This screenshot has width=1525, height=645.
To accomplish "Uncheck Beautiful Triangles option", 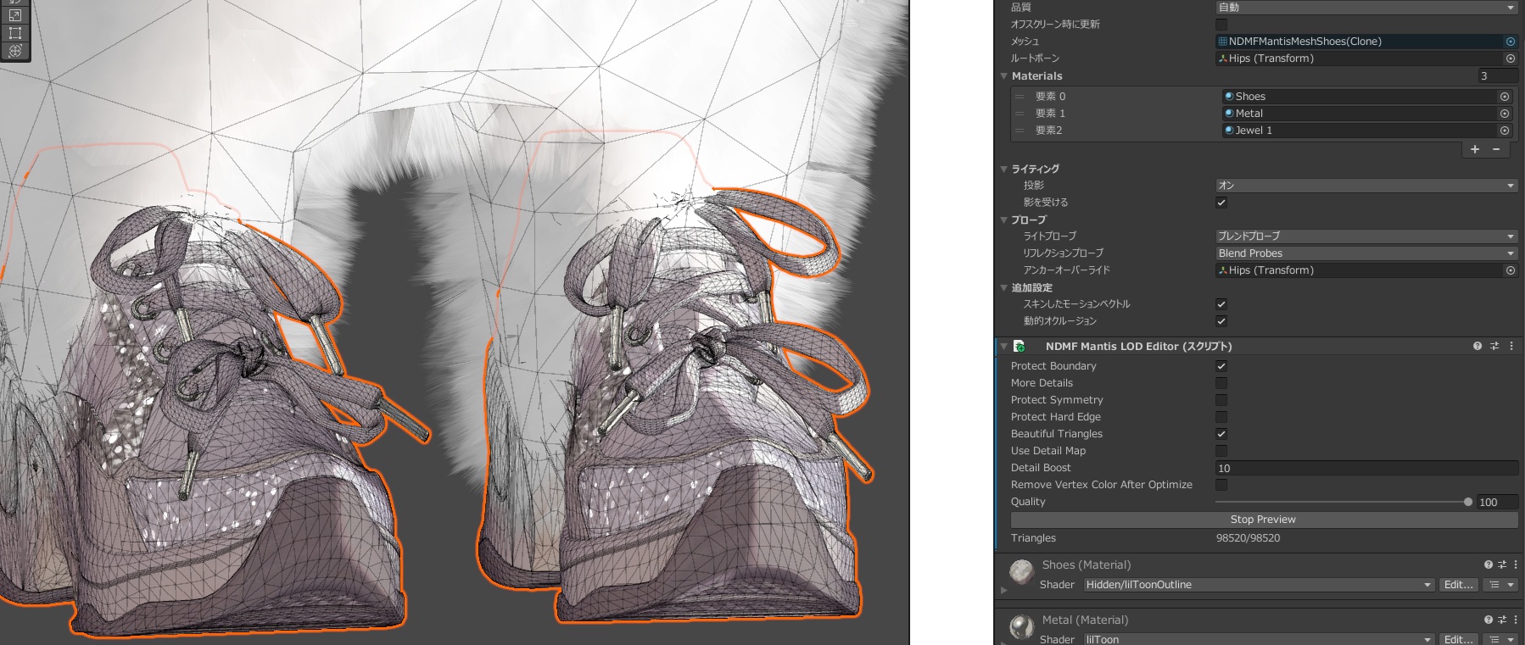I will 1221,434.
